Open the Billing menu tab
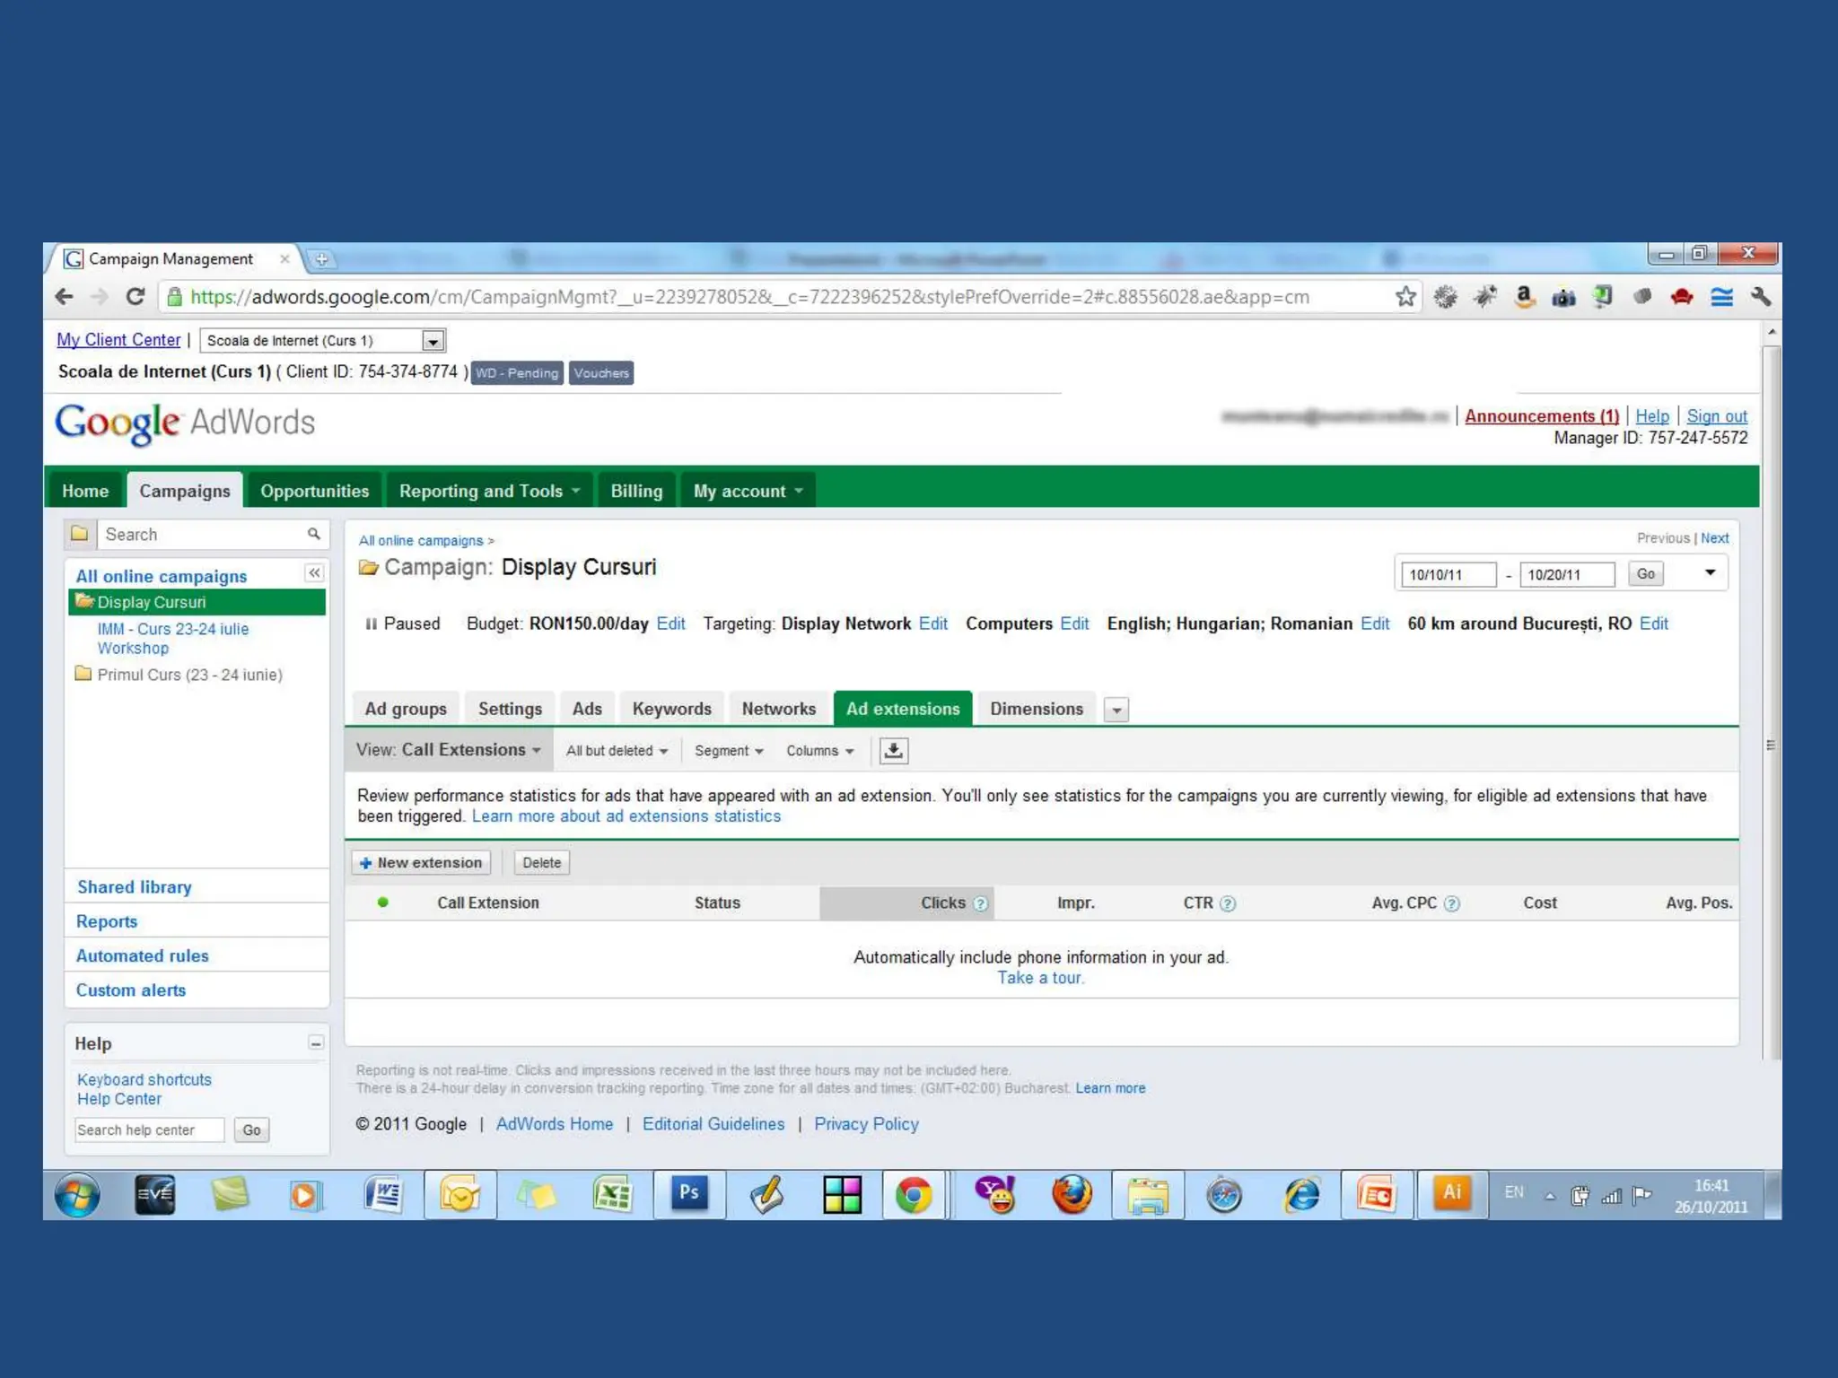 [636, 491]
